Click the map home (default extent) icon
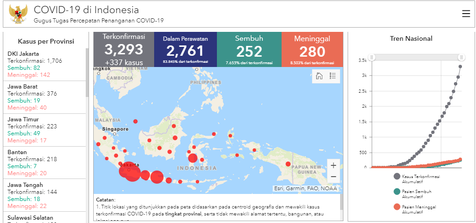This screenshot has height=223, width=476. pos(319,76)
